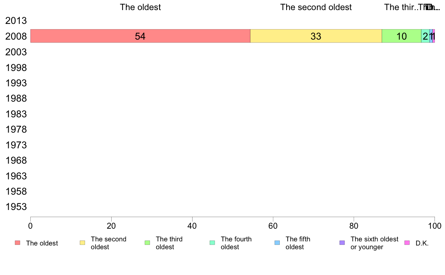Viewport: 445px width, 275px height.
Task: Click the 1953 year label
Action: pos(16,207)
